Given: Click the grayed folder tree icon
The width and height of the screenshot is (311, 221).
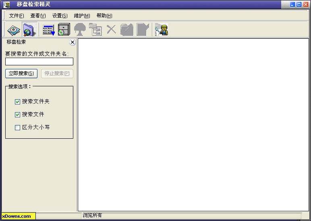Looking at the screenshot, I should 95,29.
